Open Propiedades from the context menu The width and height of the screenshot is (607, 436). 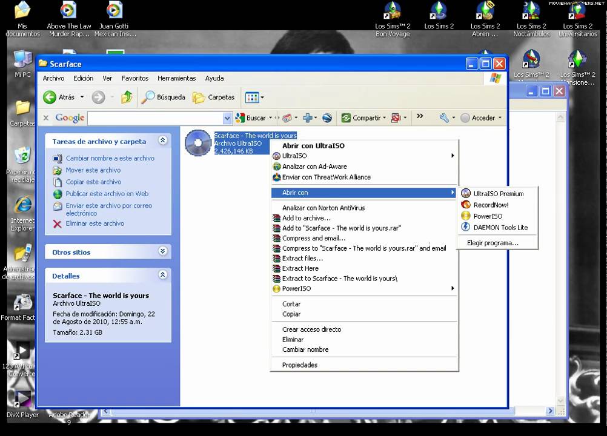(364, 365)
